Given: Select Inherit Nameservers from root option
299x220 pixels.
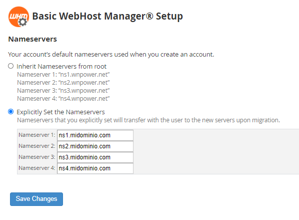Looking at the screenshot, I should point(10,66).
